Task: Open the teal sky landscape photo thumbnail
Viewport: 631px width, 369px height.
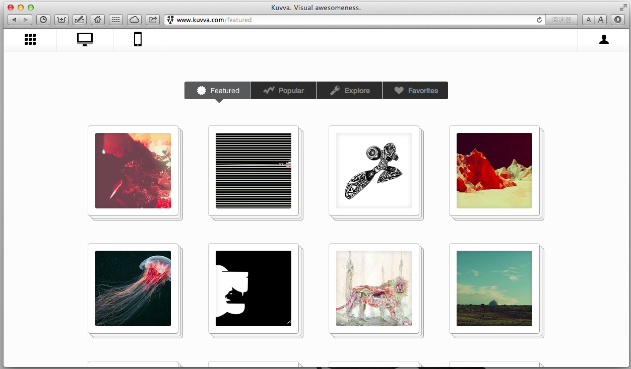Action: click(494, 288)
